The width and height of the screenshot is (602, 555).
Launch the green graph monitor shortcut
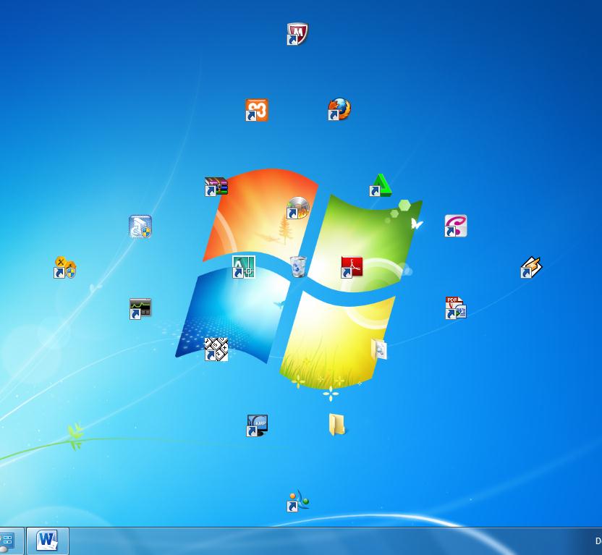tap(140, 308)
